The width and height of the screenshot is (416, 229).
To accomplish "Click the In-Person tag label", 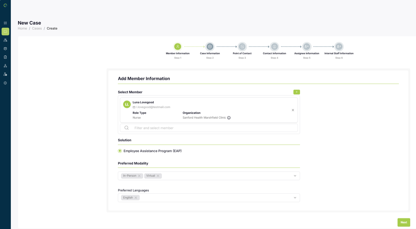I will tap(130, 176).
